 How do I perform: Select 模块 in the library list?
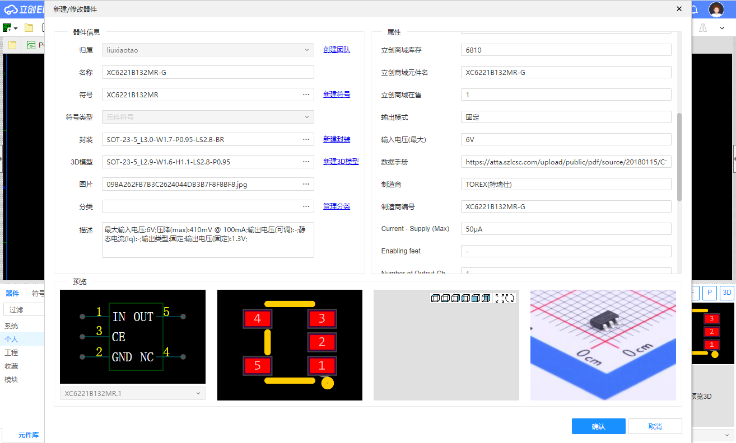11,380
